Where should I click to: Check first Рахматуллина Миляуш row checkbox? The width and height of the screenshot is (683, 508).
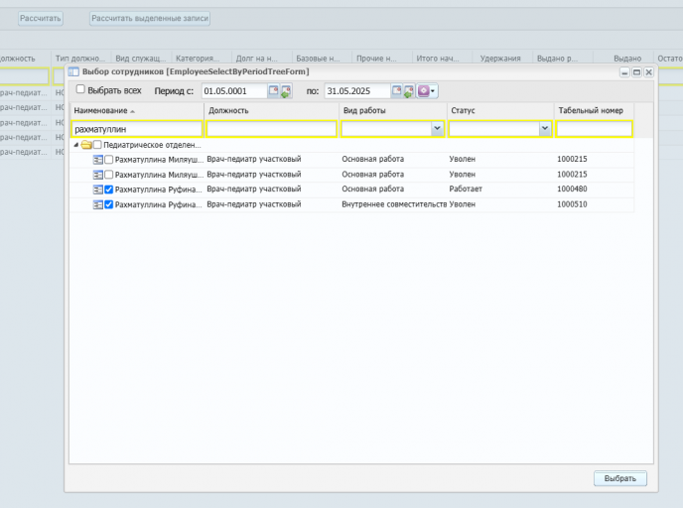(109, 160)
